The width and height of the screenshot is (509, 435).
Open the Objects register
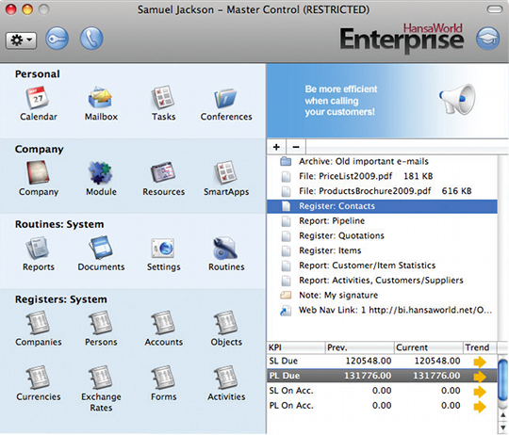(x=225, y=323)
